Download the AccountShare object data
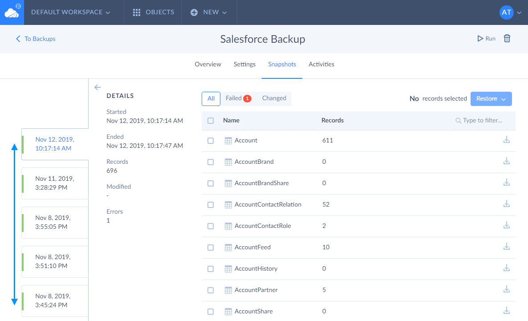The width and height of the screenshot is (528, 321). pyautogui.click(x=507, y=311)
